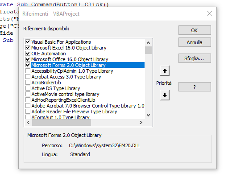The height and width of the screenshot is (178, 232).
Task: Uncheck Microsoft Excel 16.0 Object Library
Action: tap(28, 48)
